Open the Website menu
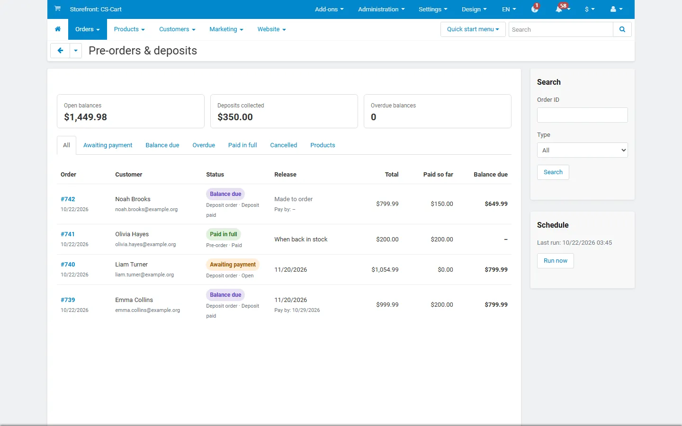 point(271,29)
